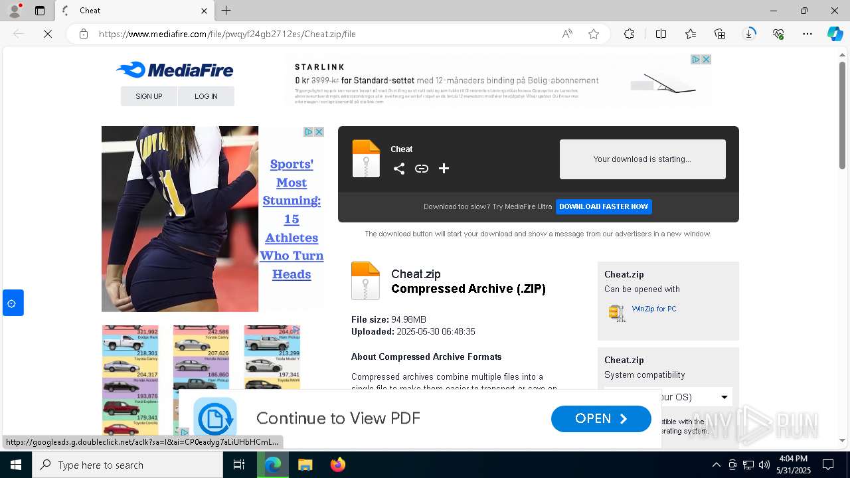
Task: Add page to favorites star icon
Action: 594,34
